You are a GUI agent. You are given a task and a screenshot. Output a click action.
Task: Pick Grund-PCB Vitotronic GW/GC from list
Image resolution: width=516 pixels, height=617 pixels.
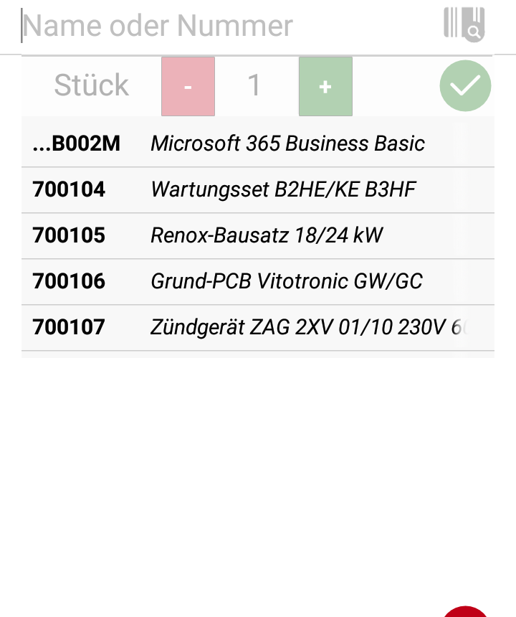(x=258, y=282)
